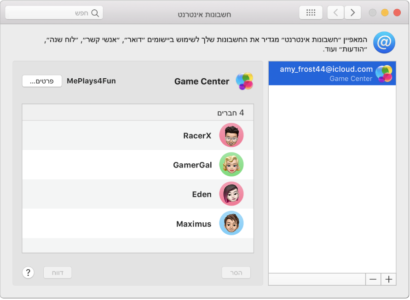Viewport: 410px width, 300px height.
Task: Open help with the question mark button
Action: (x=28, y=272)
